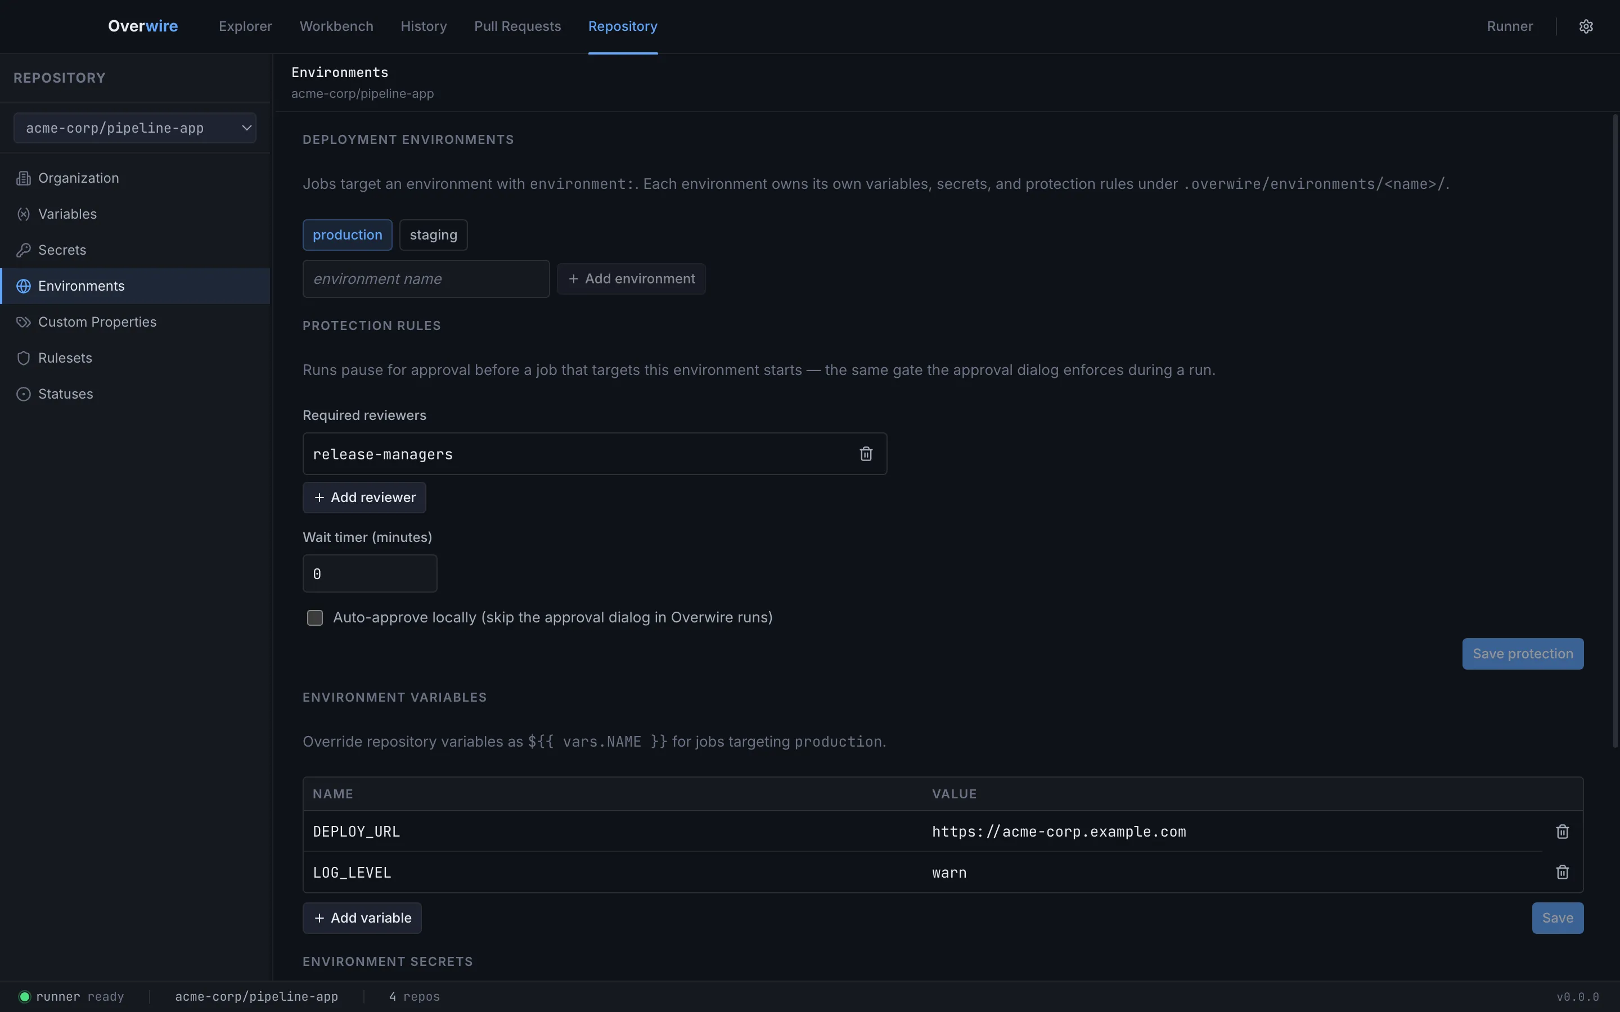The width and height of the screenshot is (1620, 1012).
Task: Click the main panel vertical scrollbar
Action: click(x=1614, y=431)
